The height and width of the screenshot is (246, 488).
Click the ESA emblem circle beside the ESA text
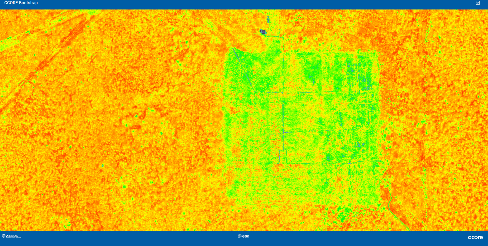tap(240, 236)
